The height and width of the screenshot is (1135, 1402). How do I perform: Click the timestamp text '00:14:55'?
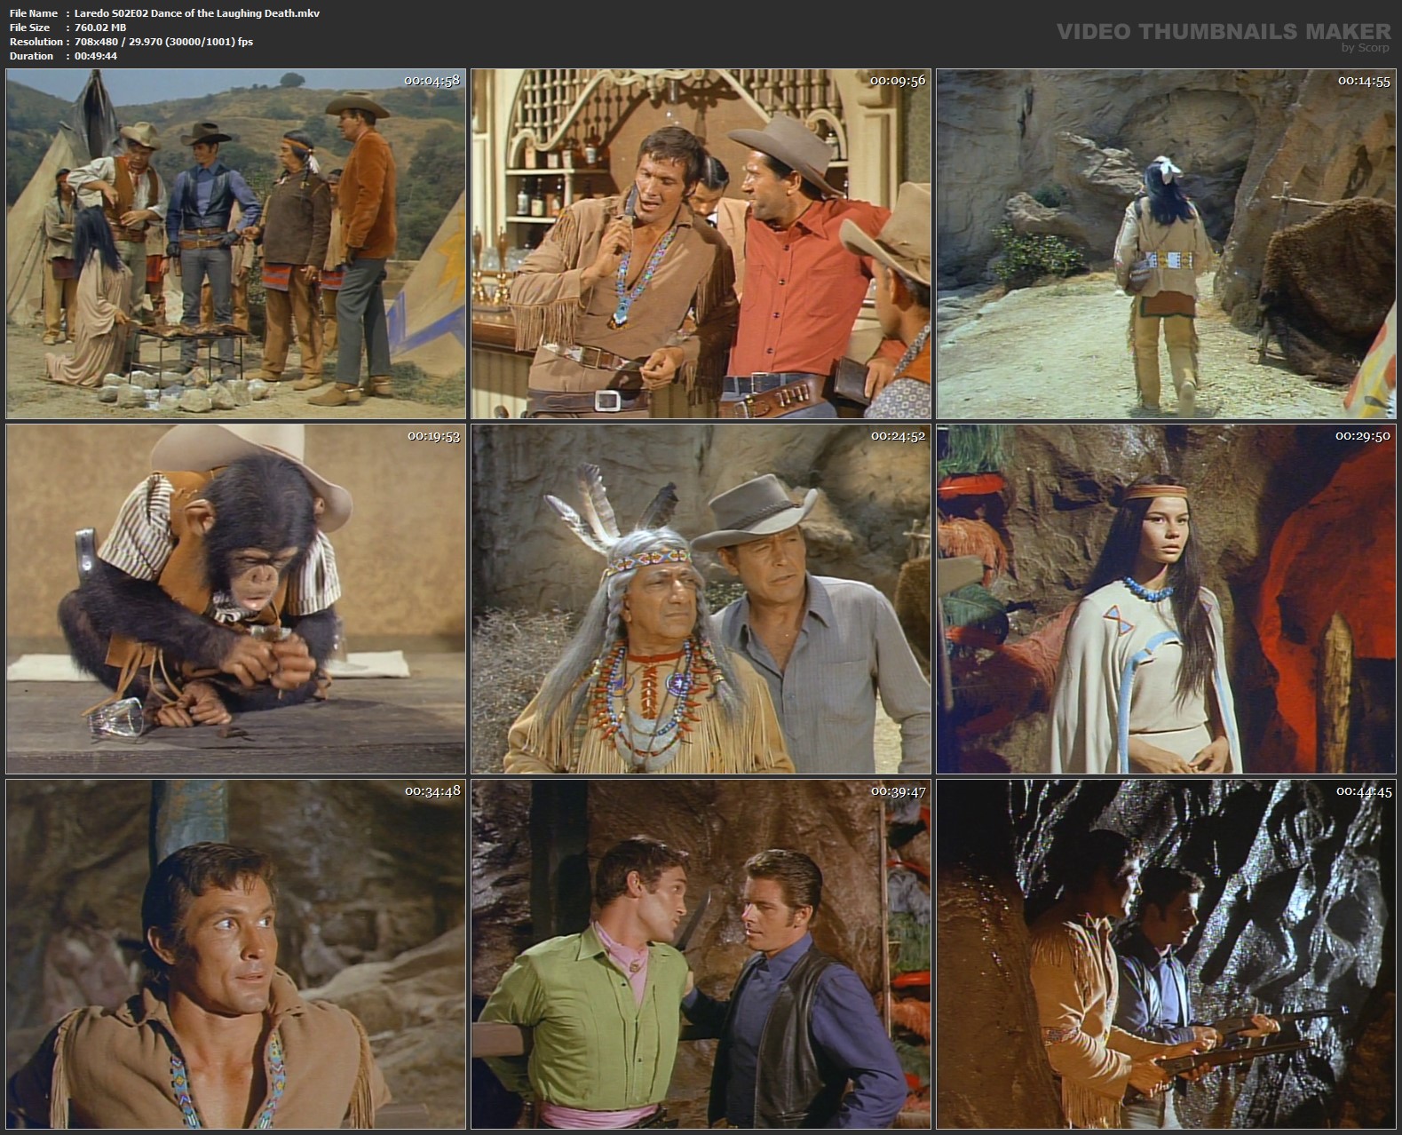(x=1364, y=81)
